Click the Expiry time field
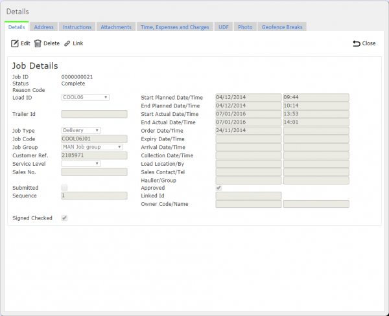Image resolution: width=389 pixels, height=316 pixels. coord(316,139)
